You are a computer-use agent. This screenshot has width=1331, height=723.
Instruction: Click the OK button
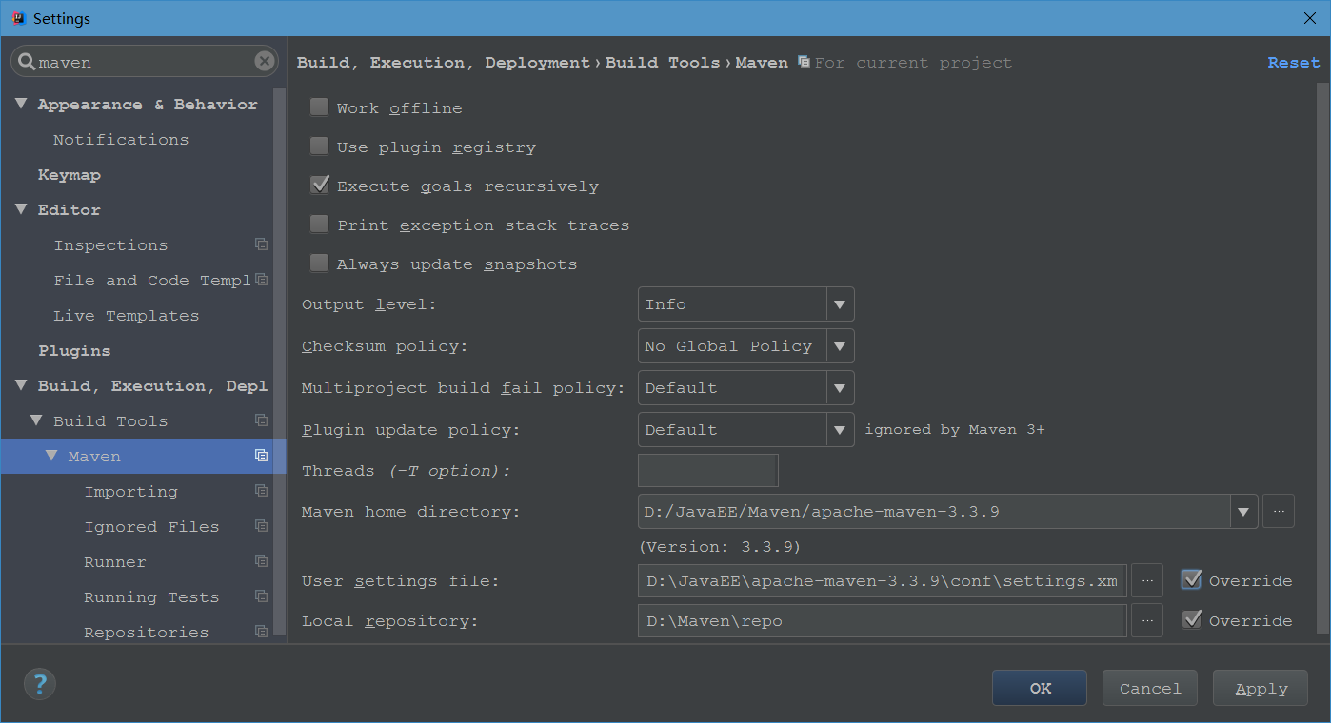click(x=1040, y=688)
